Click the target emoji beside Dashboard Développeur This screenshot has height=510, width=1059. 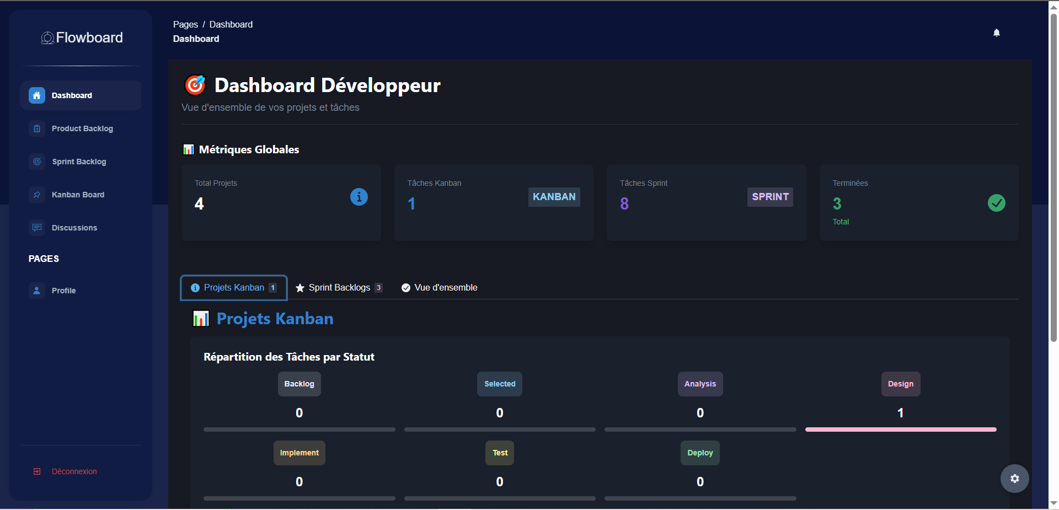pos(195,85)
